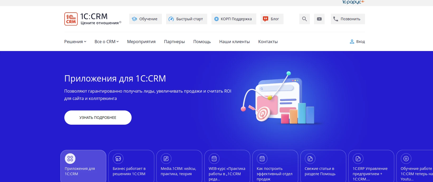
Task: Click the phone icon in Позвонить button
Action: [x=335, y=19]
